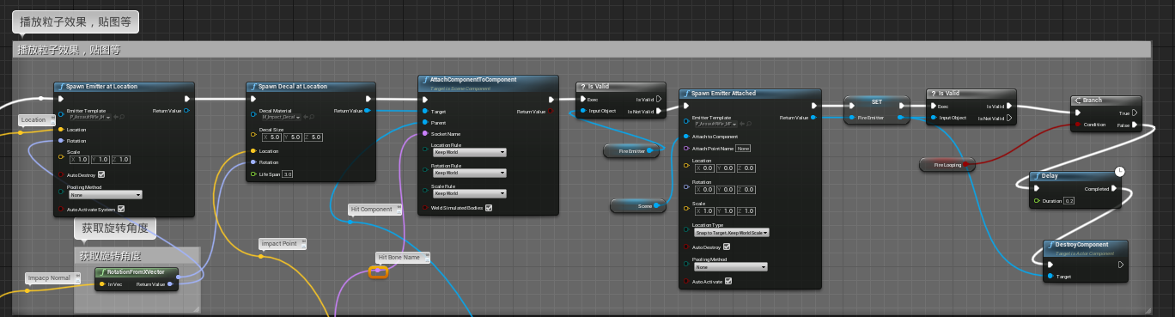The width and height of the screenshot is (1175, 317).
Task: Click Rotation input pin on Spawn Emitter at Location
Action: click(60, 140)
